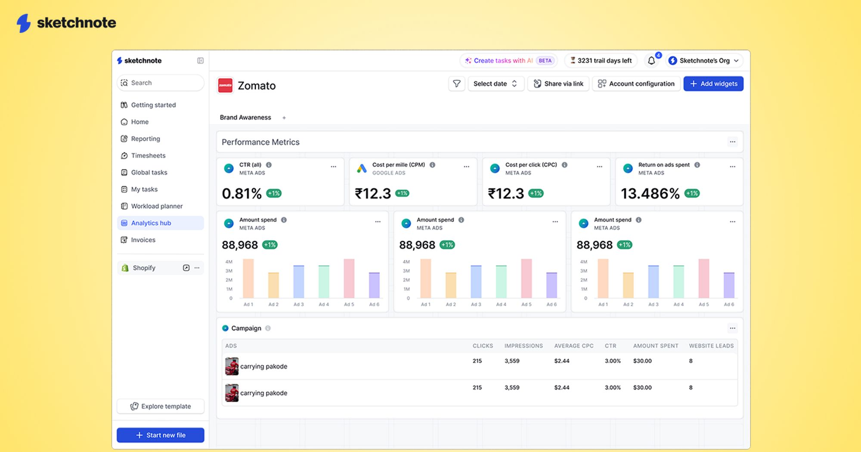Screen dimensions: 861x452
Task: Open Account configuration
Action: [636, 84]
